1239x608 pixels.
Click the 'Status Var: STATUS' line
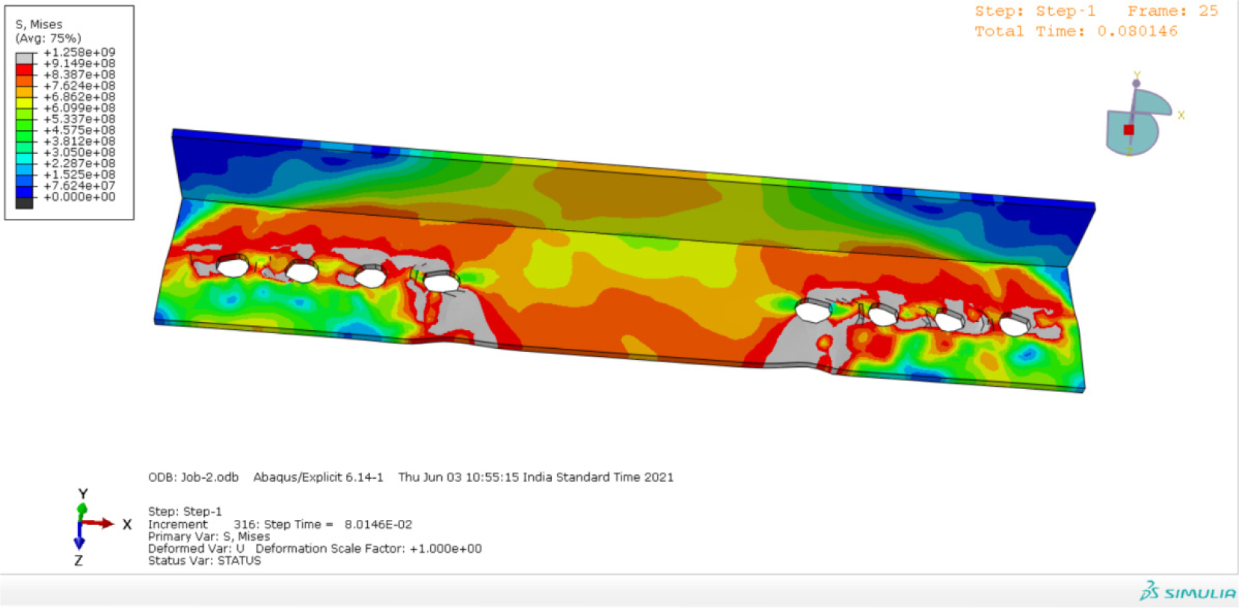(204, 561)
